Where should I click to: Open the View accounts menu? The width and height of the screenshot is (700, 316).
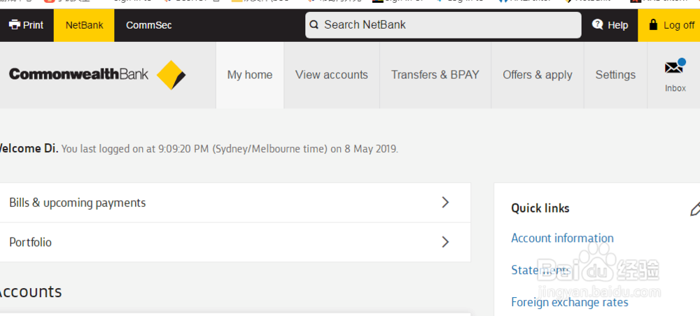(332, 75)
